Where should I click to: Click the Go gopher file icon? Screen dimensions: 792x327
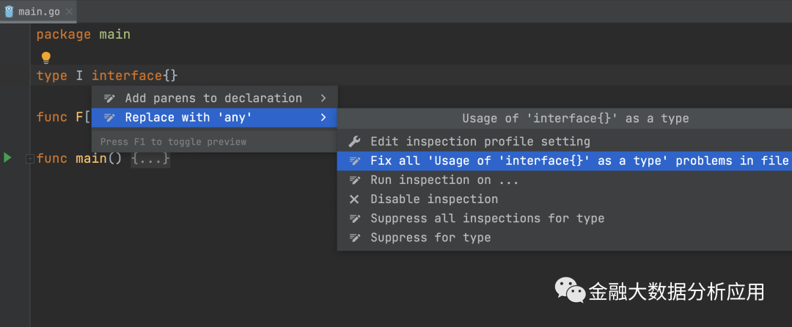10,11
